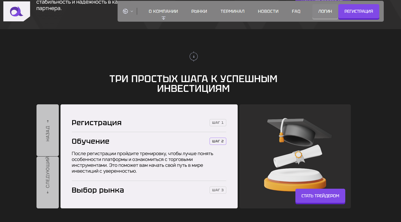The image size is (401, 222).
Task: Click the downward arrow below О КОМПАНИИ
Action: coord(163,17)
